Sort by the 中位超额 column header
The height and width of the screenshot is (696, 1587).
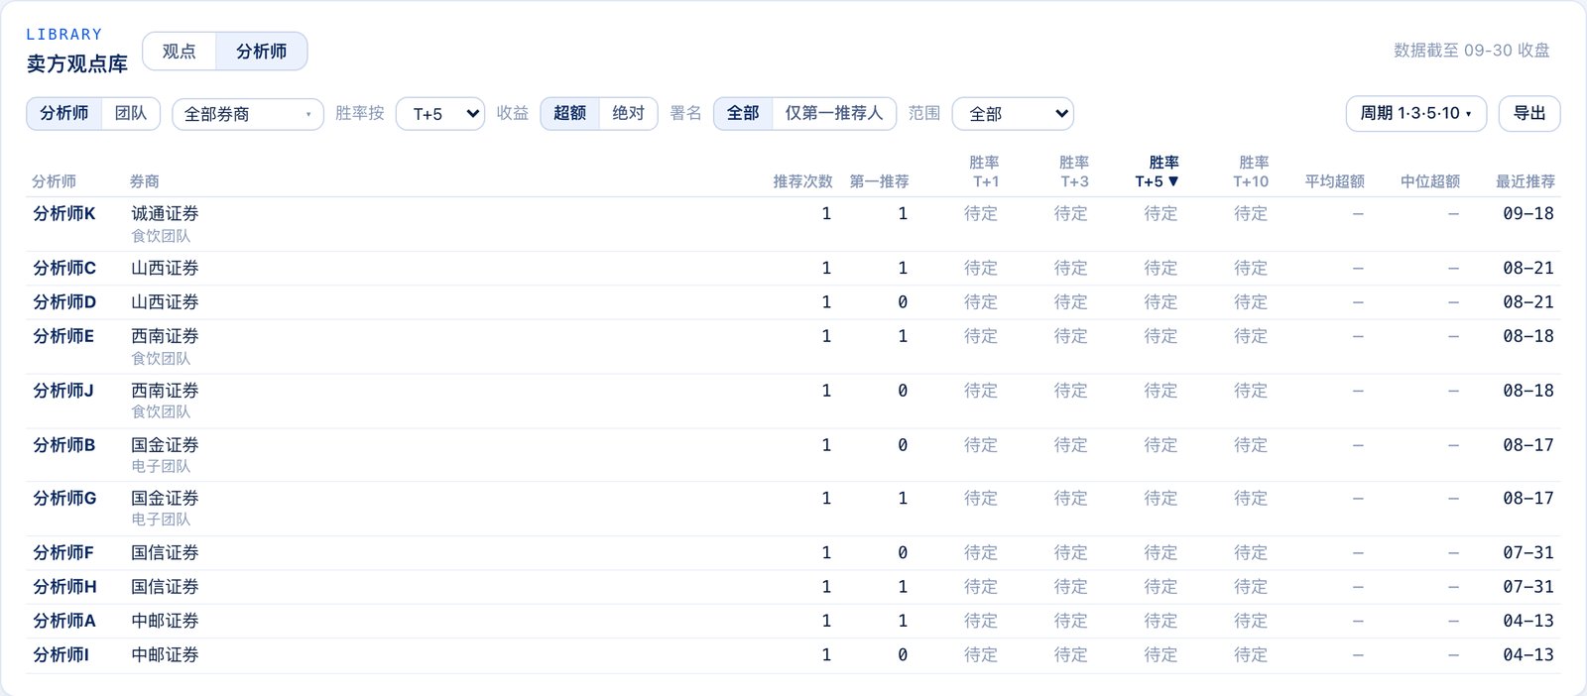pos(1430,181)
